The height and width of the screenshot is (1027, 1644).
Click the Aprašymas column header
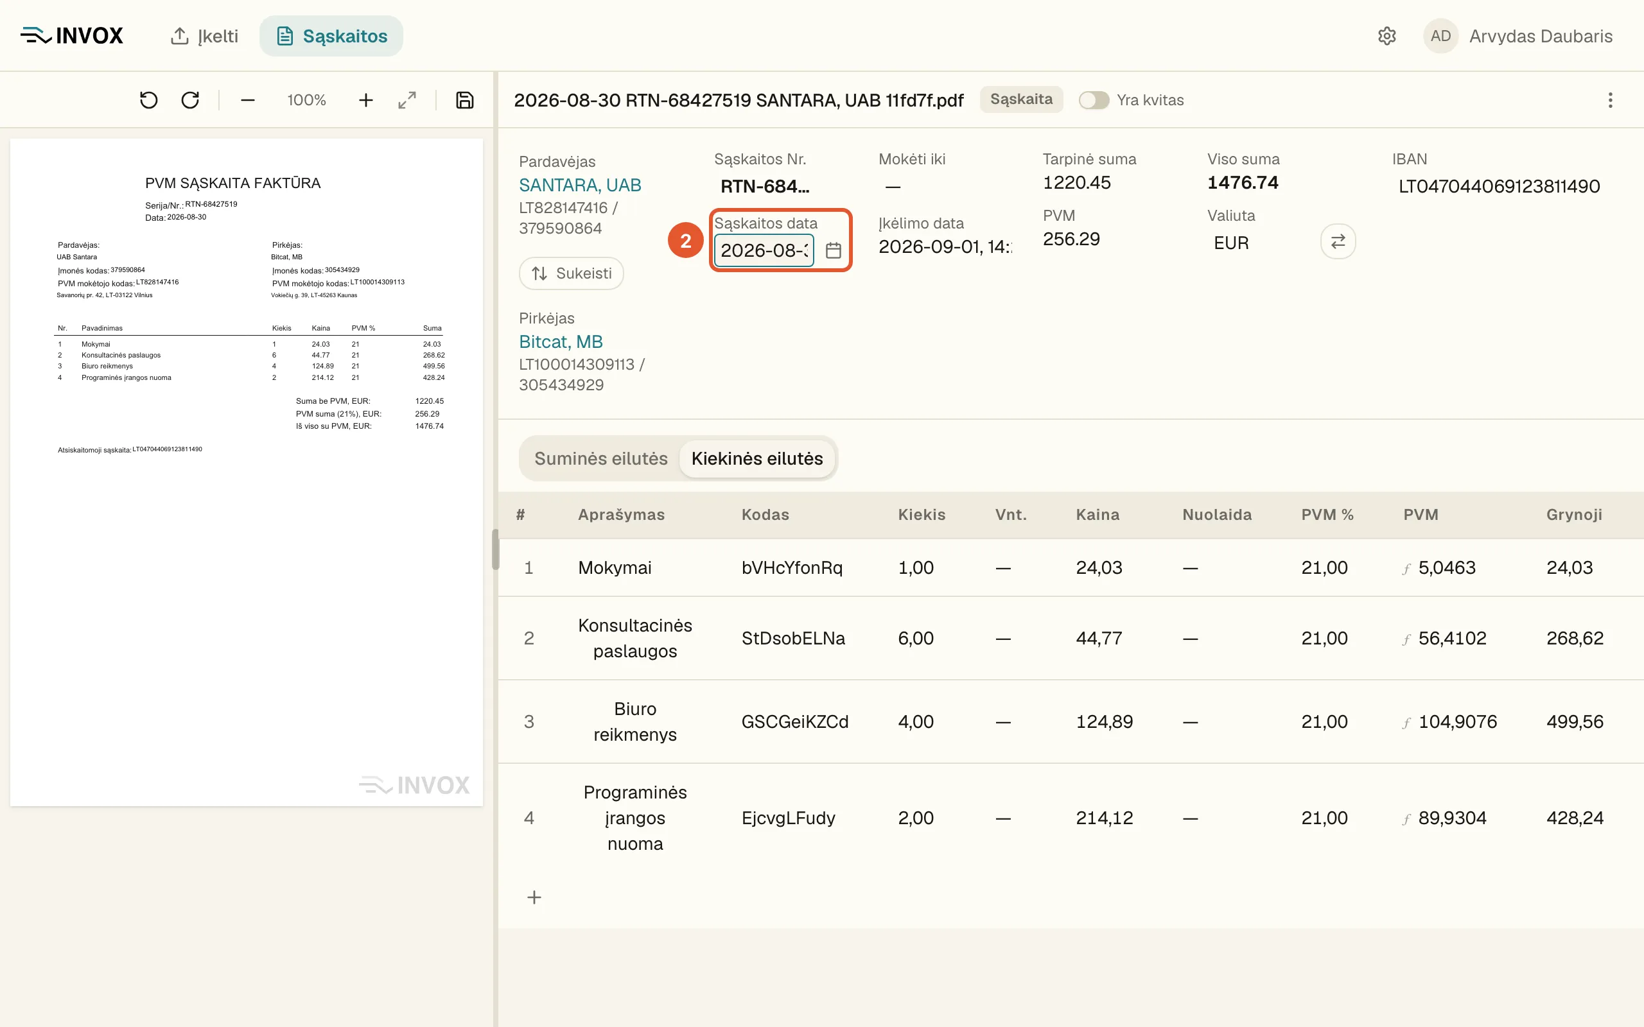tap(621, 515)
